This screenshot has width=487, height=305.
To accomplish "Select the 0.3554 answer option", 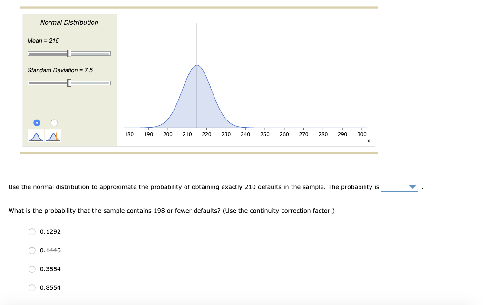I will click(32, 269).
